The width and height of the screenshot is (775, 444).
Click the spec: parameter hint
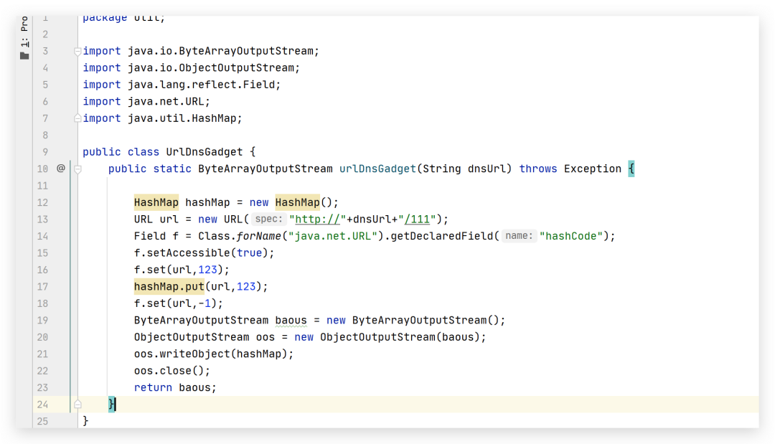pos(269,219)
